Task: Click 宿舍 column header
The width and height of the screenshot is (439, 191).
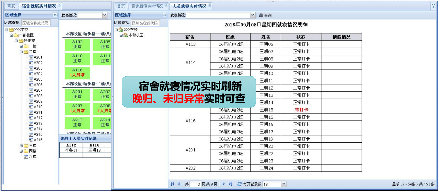Action: coord(190,37)
